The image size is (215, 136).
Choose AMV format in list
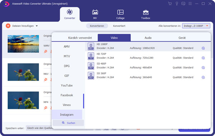67,47
